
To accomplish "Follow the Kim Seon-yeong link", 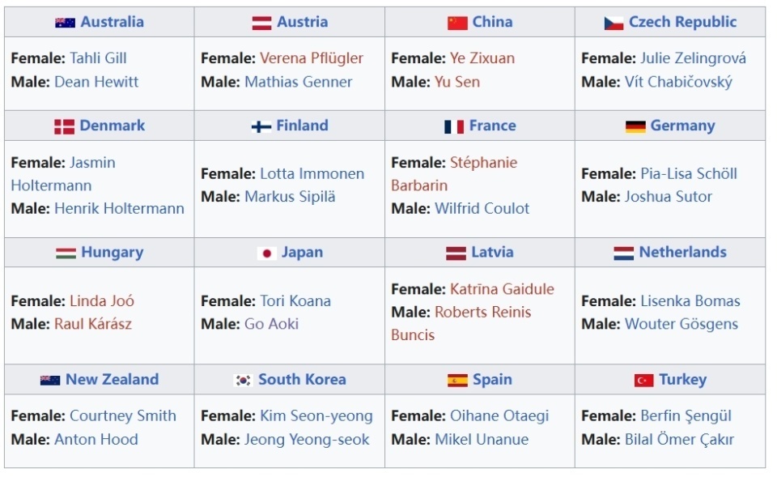I will [316, 415].
